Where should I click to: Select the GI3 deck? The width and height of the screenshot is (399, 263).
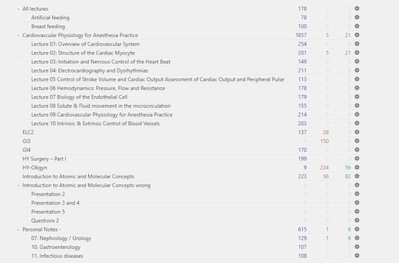26,141
